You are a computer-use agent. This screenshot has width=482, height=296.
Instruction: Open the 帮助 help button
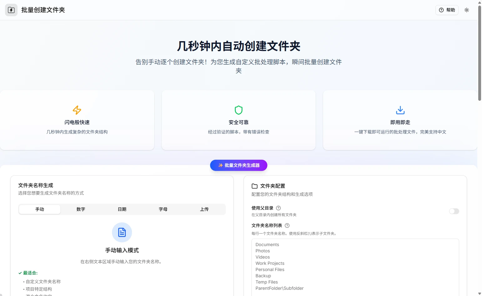pos(447,10)
